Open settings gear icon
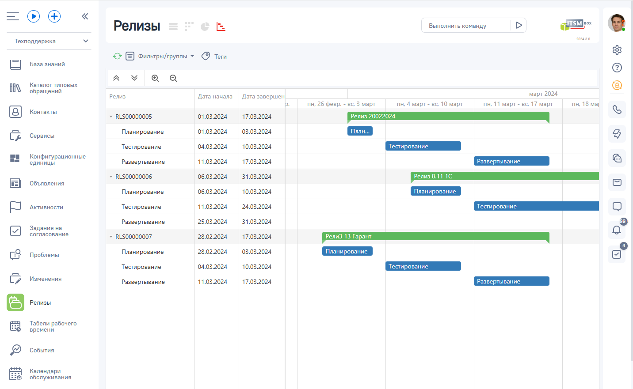Viewport: 633px width, 389px height. [x=617, y=50]
